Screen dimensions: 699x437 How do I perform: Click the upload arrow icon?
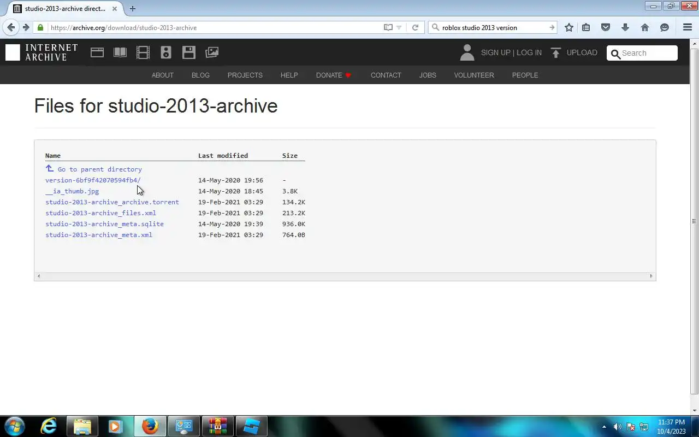tap(556, 52)
